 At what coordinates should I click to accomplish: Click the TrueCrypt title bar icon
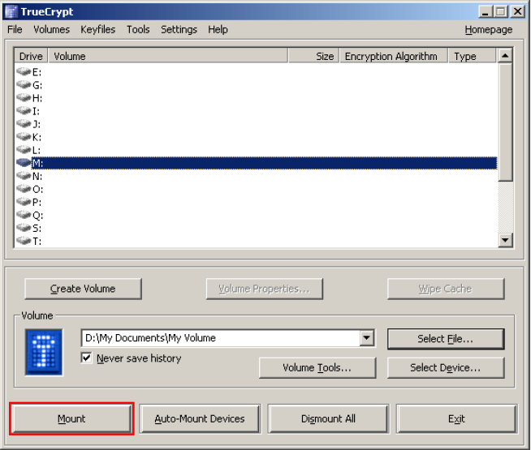tap(11, 12)
